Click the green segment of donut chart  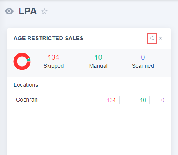click(29, 60)
